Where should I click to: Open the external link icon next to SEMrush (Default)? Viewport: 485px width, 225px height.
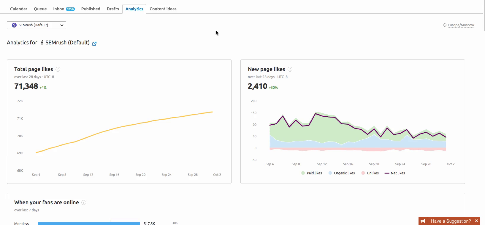click(94, 44)
